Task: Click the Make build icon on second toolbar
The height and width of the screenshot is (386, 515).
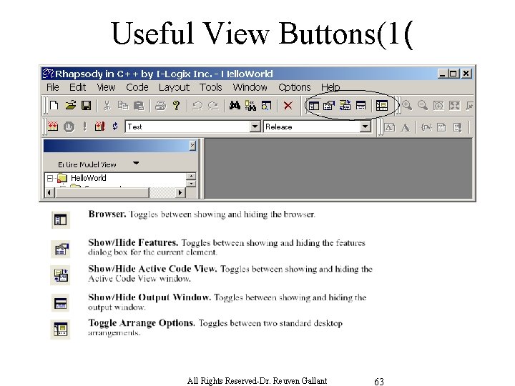Action: (x=53, y=127)
